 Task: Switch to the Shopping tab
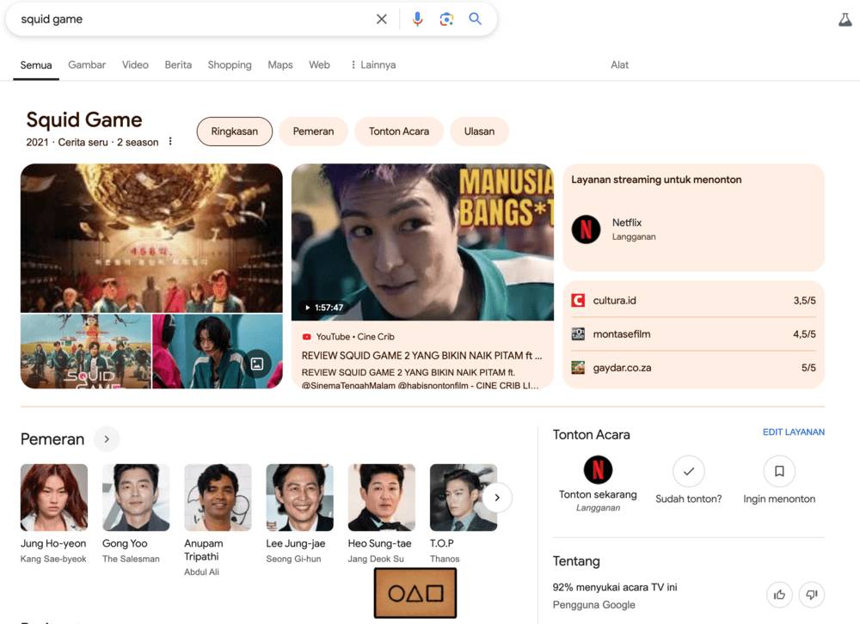(x=230, y=64)
